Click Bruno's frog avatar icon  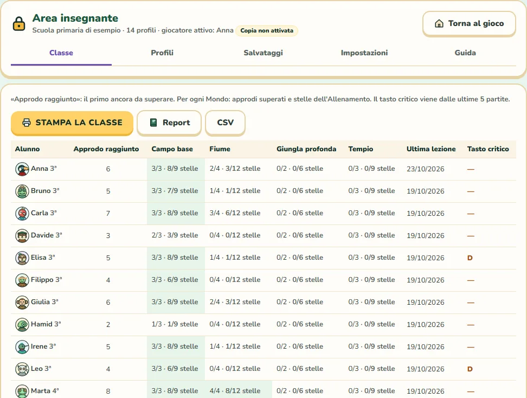tap(22, 191)
